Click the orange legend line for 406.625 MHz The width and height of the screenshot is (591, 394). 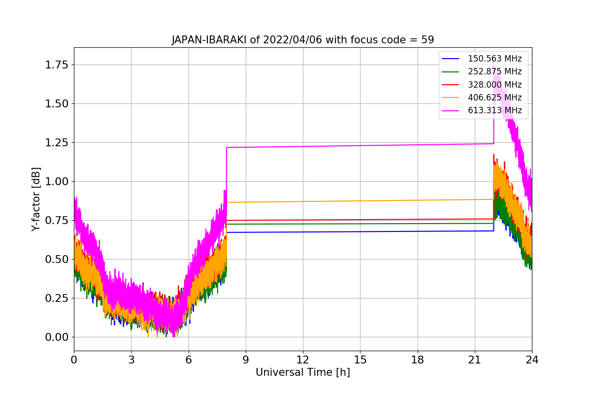[x=451, y=98]
